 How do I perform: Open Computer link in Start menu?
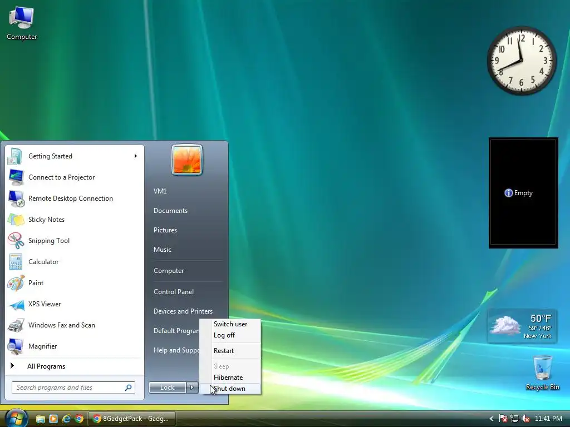pyautogui.click(x=169, y=271)
